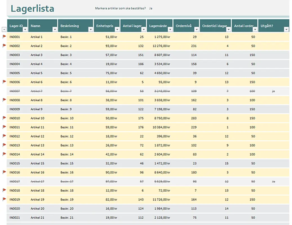292x225 pixels.
Task: Click the flag marker on row IN0008
Action: [x=4, y=100]
